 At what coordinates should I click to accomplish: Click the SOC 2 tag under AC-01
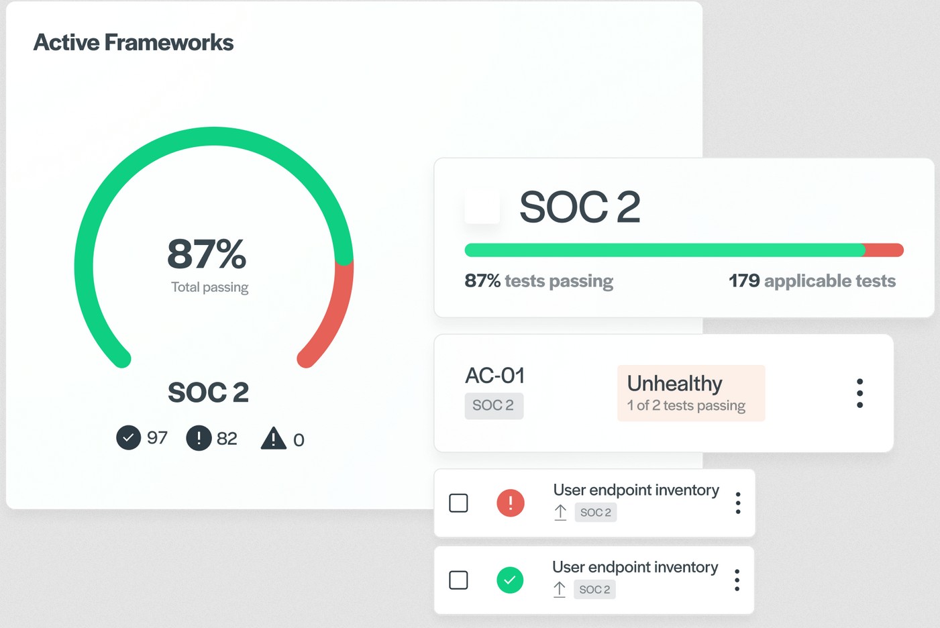pos(494,405)
